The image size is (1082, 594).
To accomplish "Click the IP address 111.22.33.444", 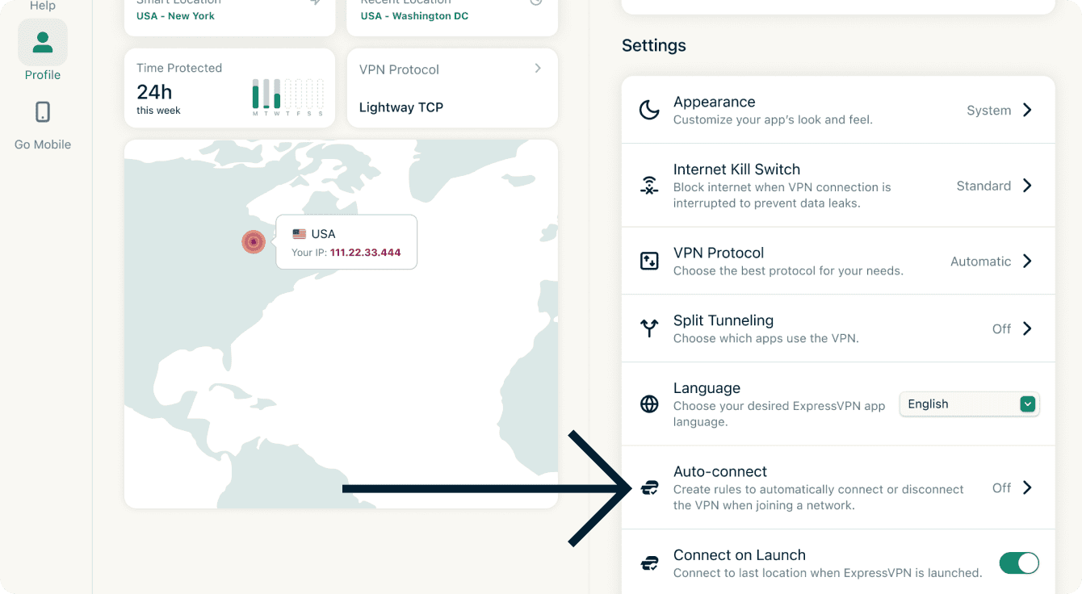I will coord(366,253).
